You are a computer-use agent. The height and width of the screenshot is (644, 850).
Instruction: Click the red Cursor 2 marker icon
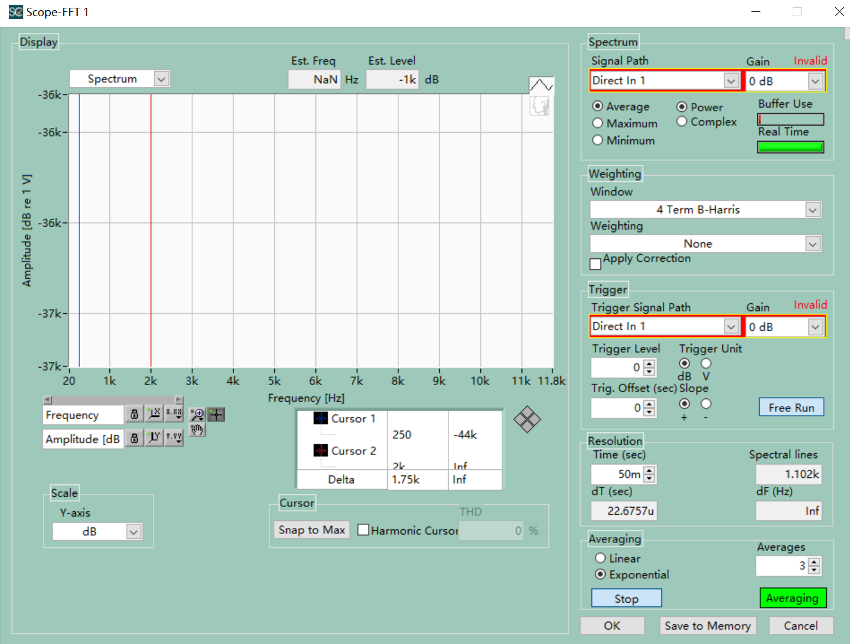321,450
